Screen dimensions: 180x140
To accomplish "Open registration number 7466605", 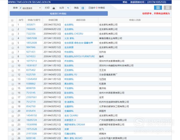I will point(31,29).
